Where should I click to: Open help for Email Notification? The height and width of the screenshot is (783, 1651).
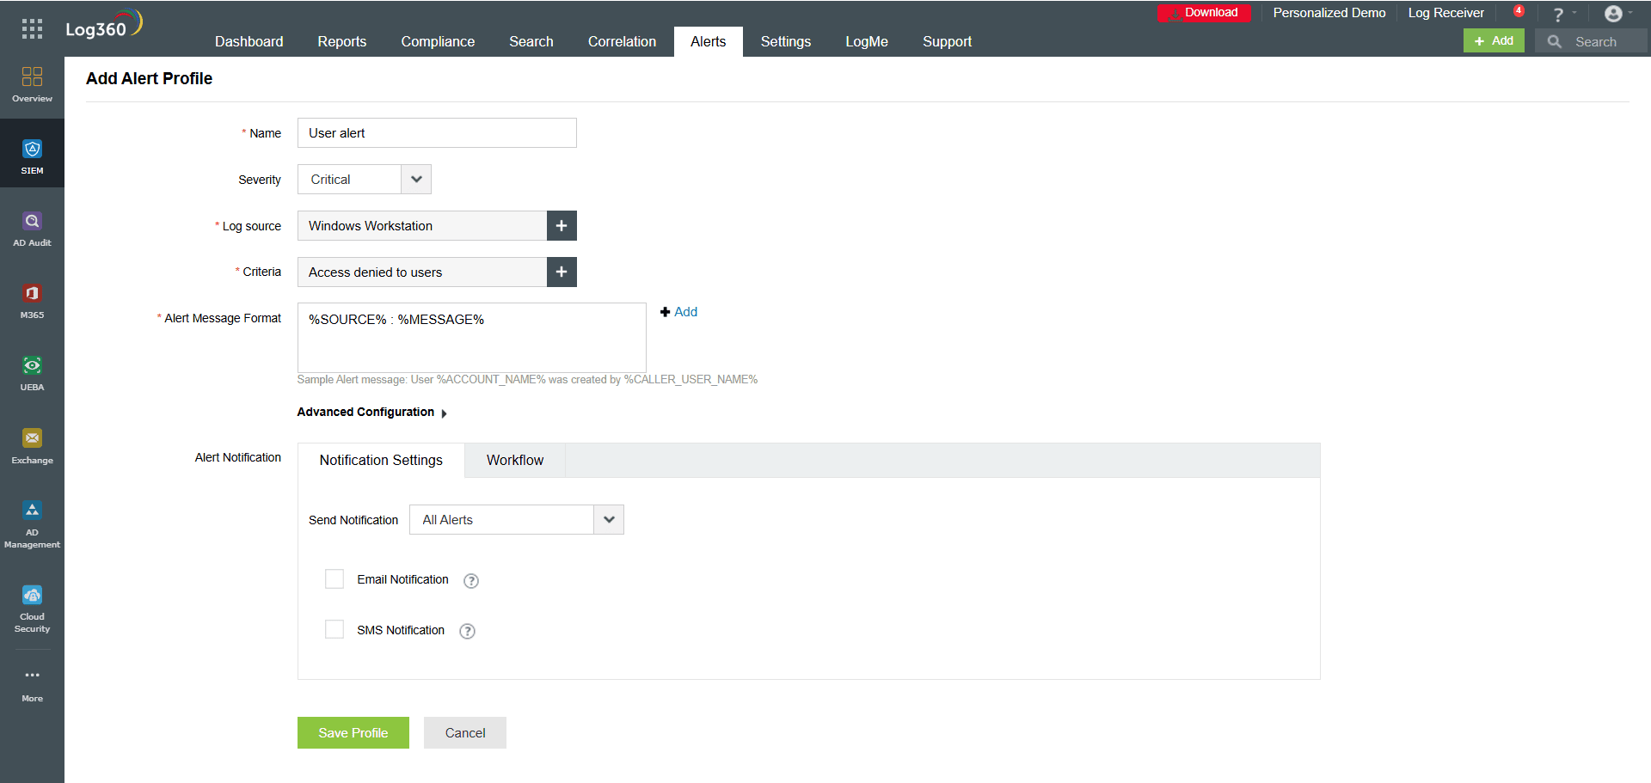(x=470, y=581)
